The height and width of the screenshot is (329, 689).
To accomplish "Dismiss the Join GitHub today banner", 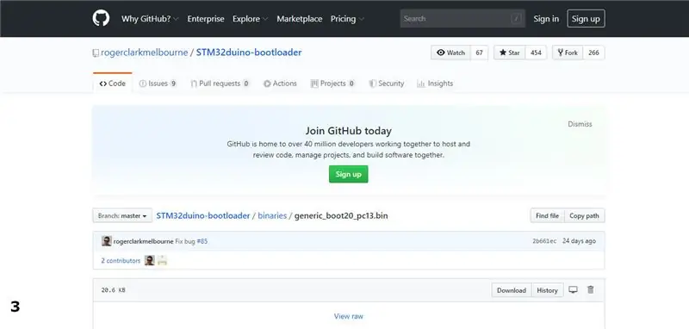I will 580,124.
